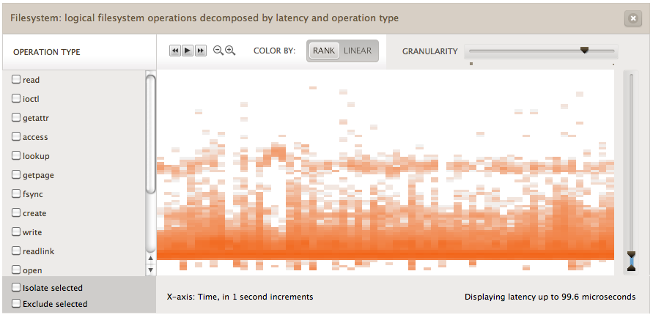This screenshot has height=315, width=653.
Task: Toggle the Exclude selected option
Action: [16, 303]
